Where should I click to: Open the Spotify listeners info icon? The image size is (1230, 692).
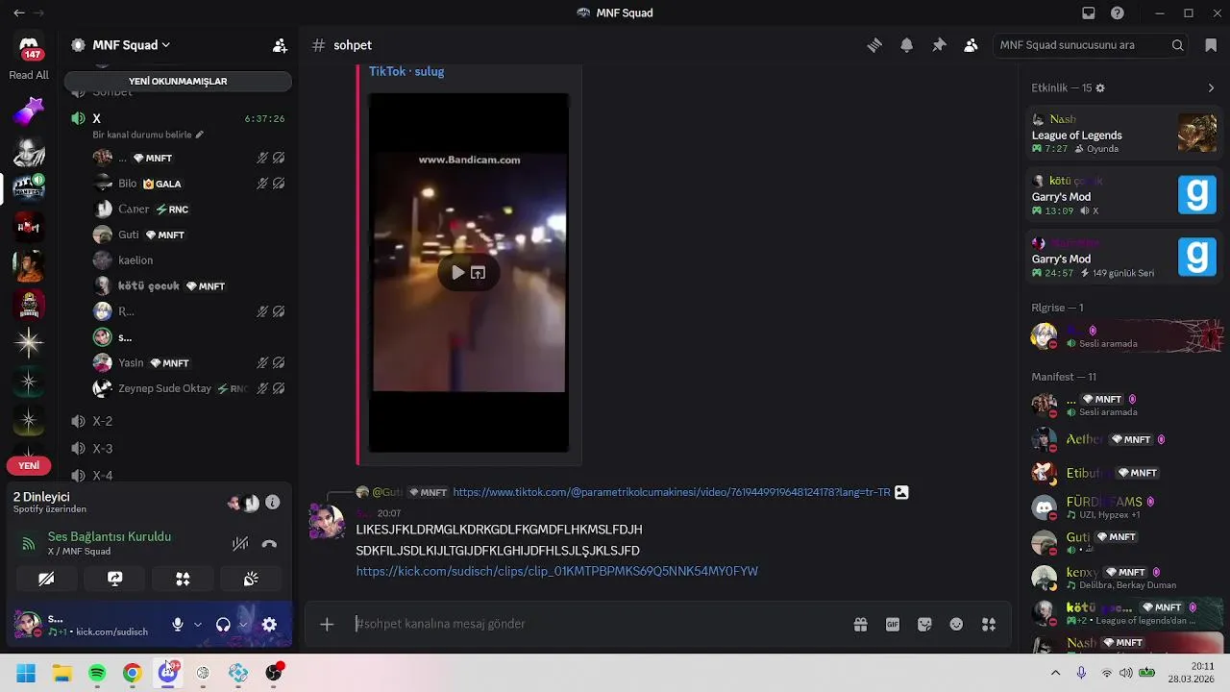tap(273, 503)
